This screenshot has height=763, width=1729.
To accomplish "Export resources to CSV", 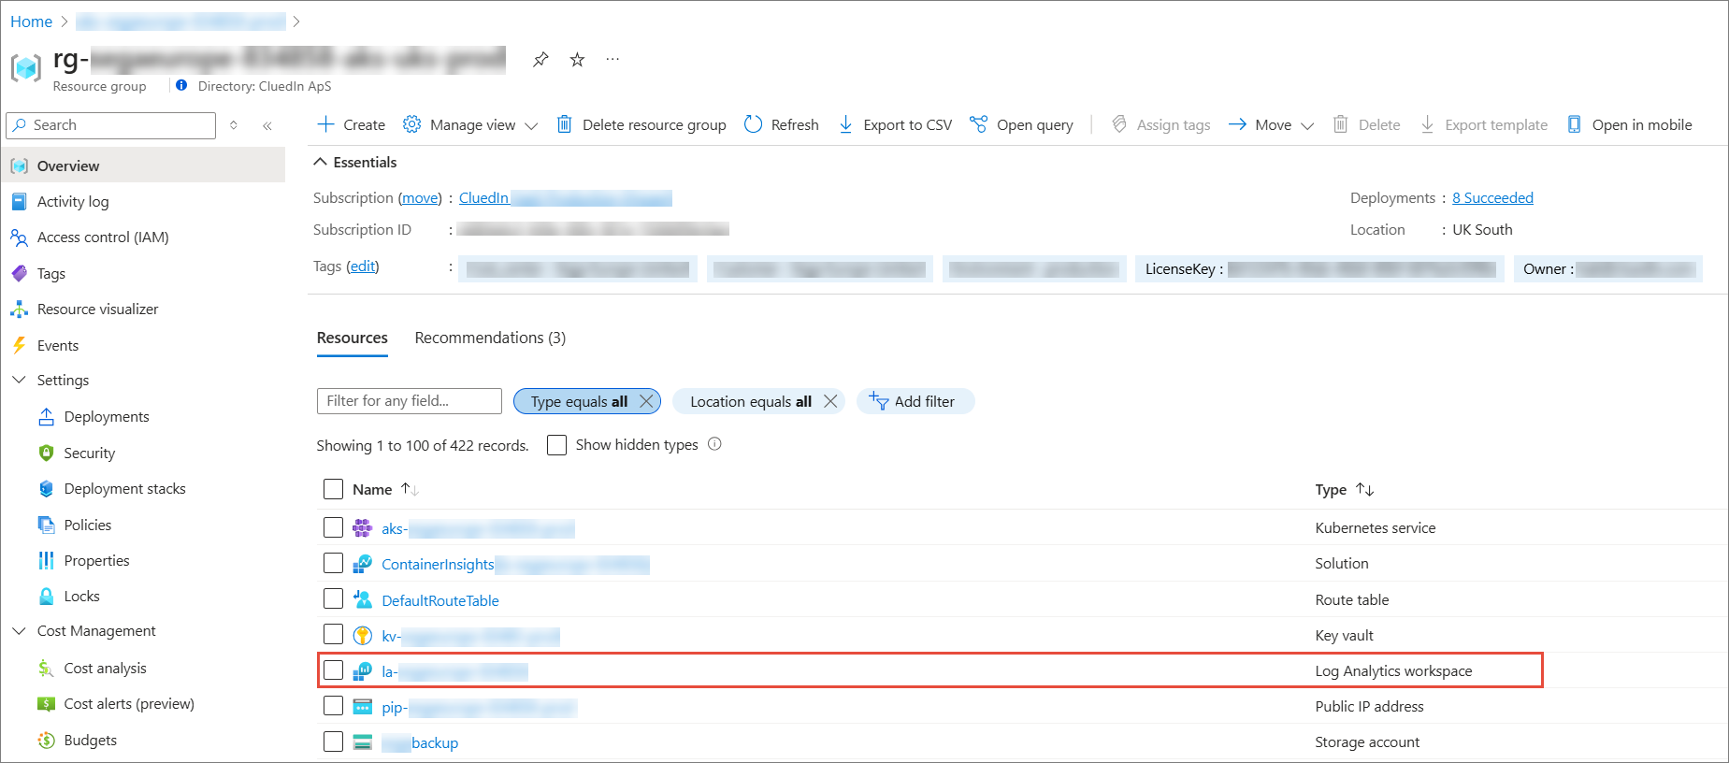I will [895, 124].
